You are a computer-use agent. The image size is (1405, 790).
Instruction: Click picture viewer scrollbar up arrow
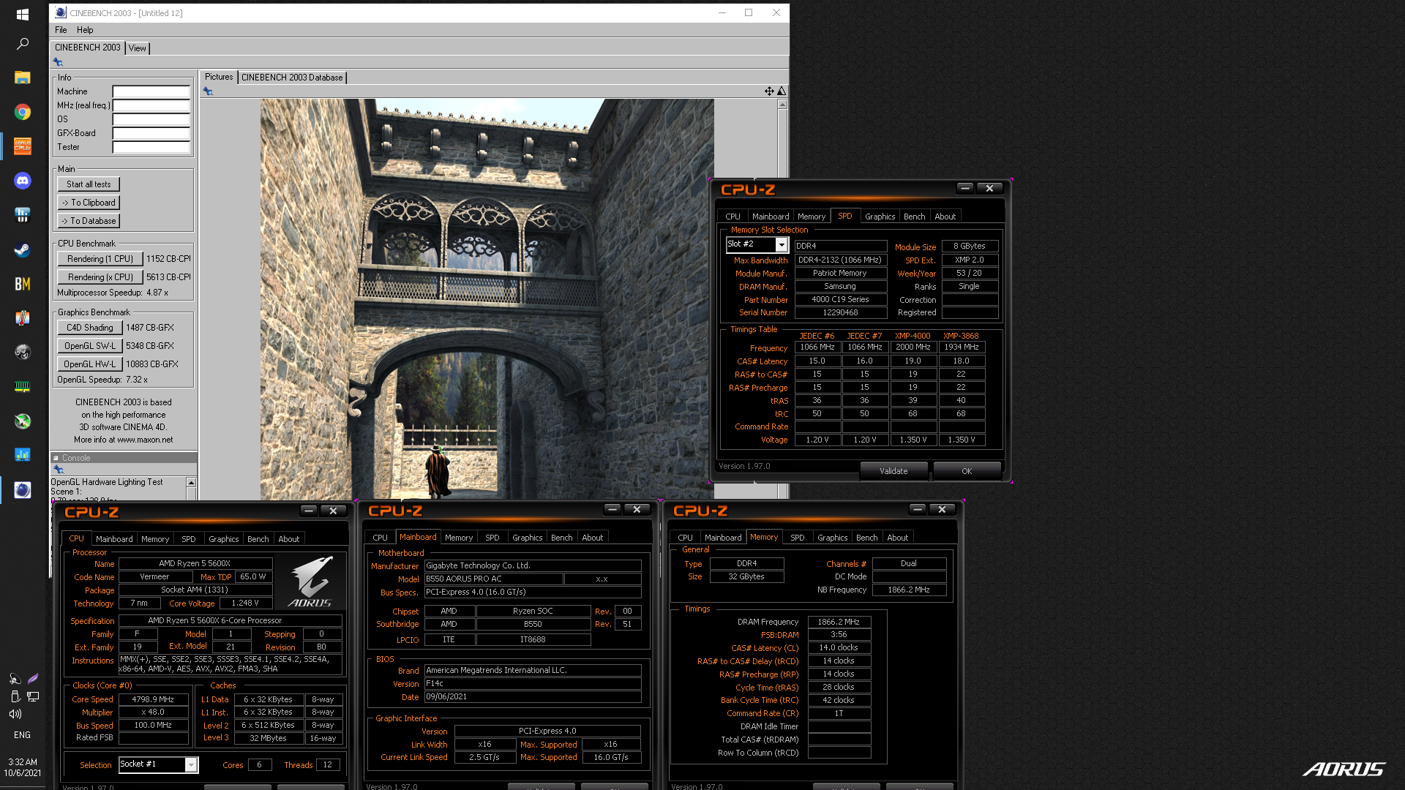click(x=782, y=105)
